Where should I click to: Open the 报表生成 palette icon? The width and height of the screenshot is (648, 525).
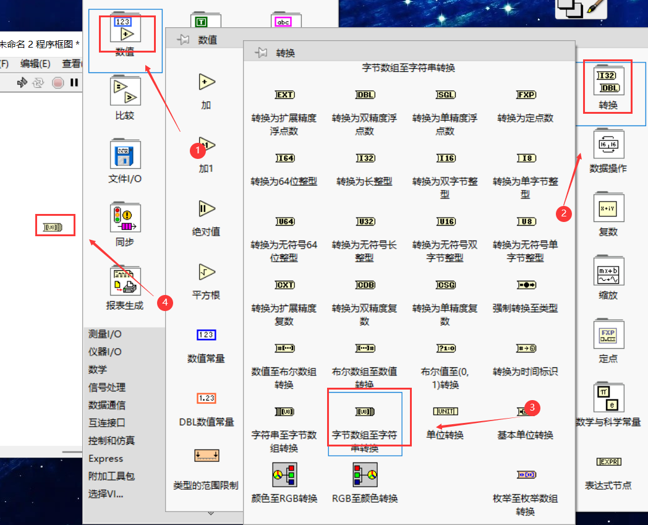(x=126, y=281)
